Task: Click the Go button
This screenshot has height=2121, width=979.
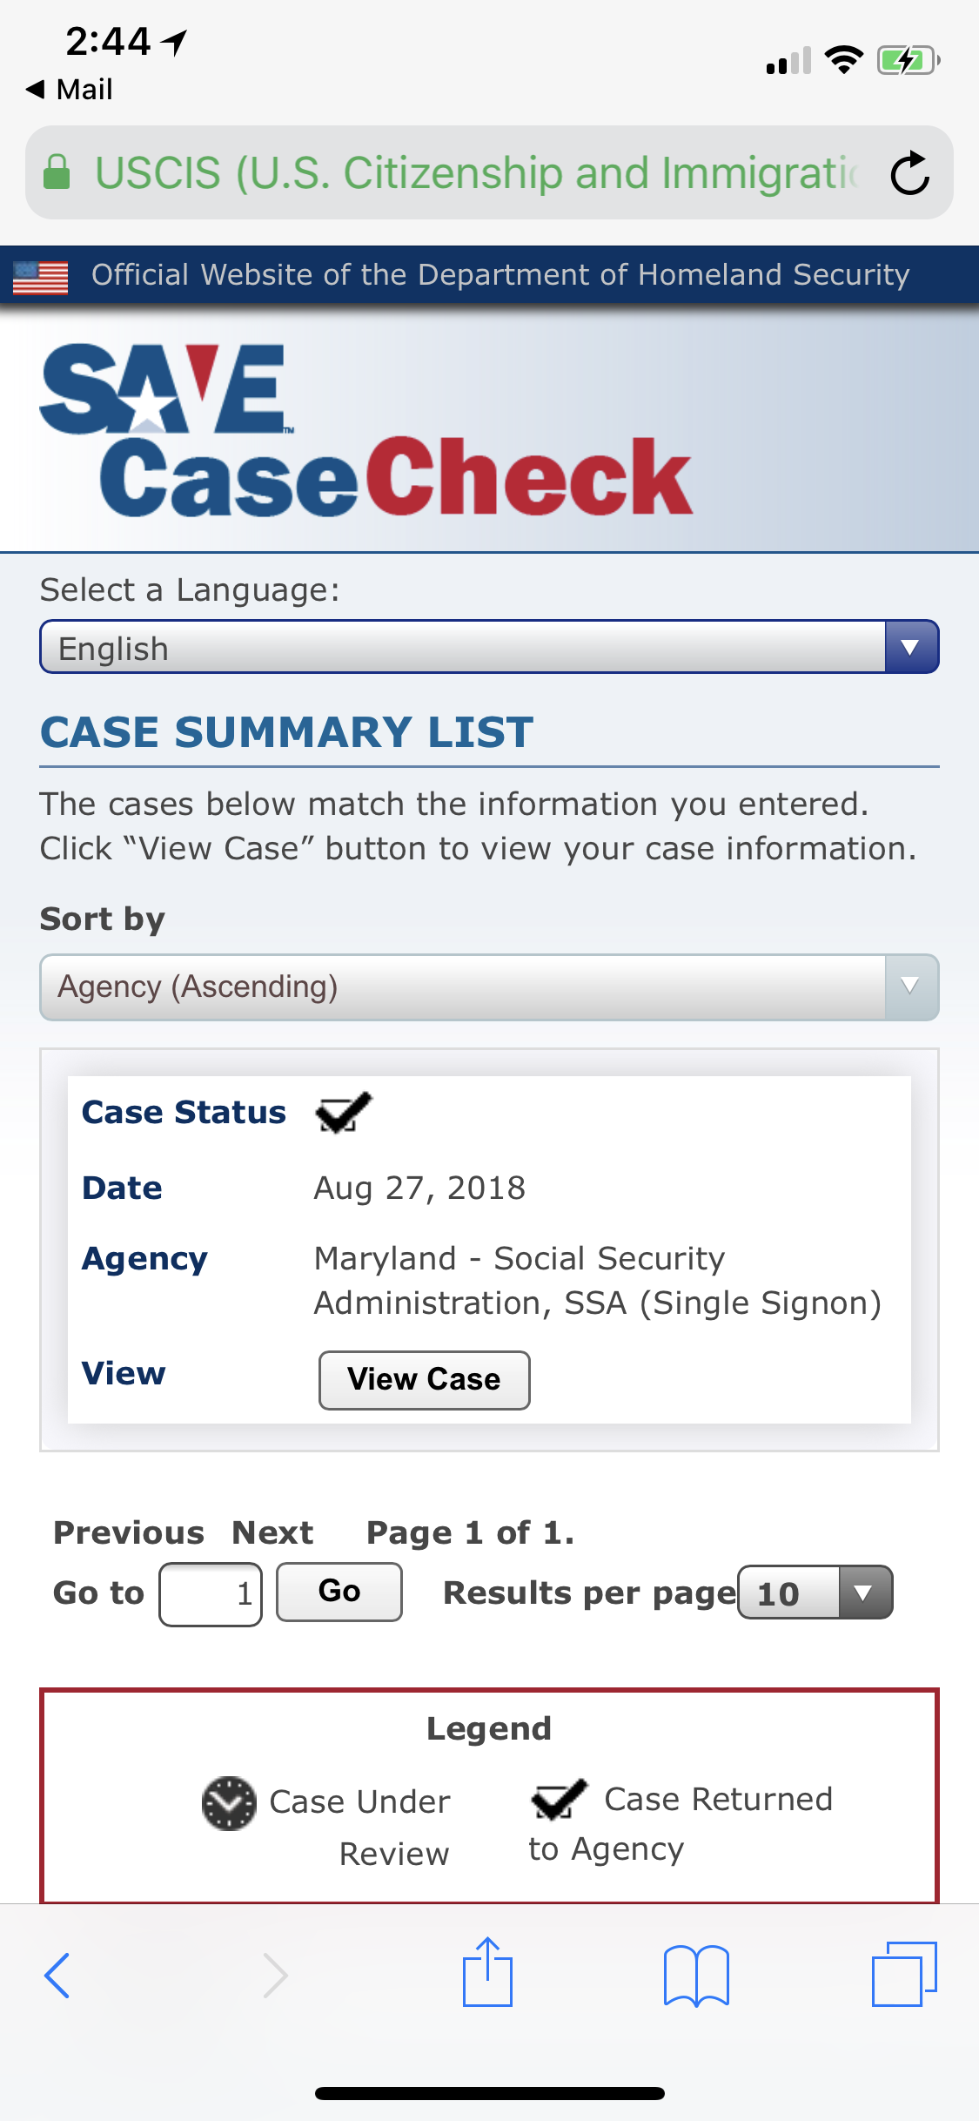Action: point(339,1592)
